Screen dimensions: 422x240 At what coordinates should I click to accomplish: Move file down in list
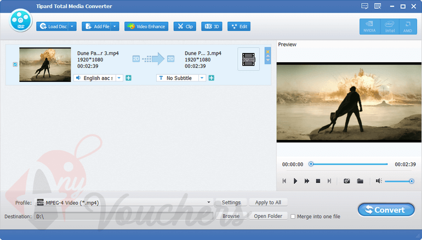(x=268, y=60)
